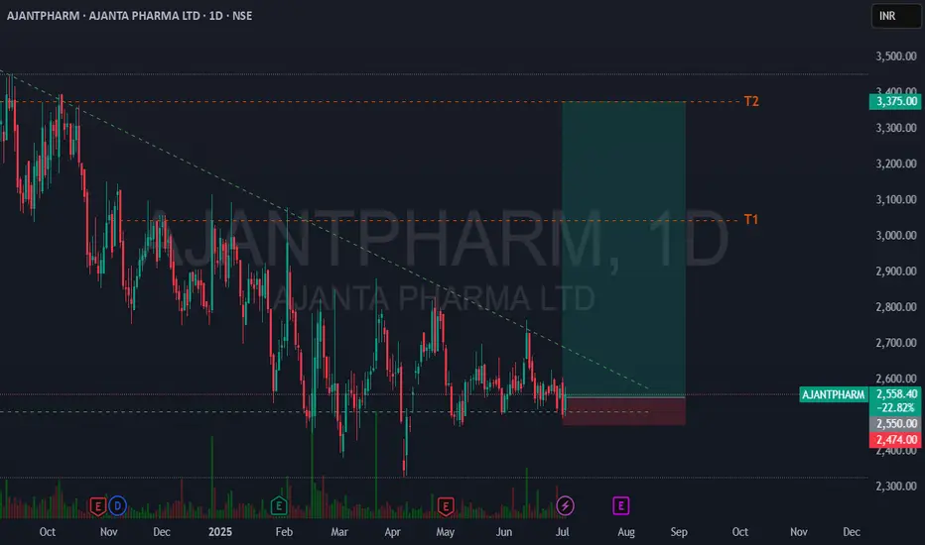The width and height of the screenshot is (925, 545).
Task: Click the Apr label on time axis
Action: click(392, 532)
